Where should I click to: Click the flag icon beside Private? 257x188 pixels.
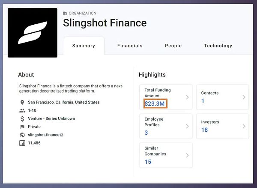click(x=22, y=127)
